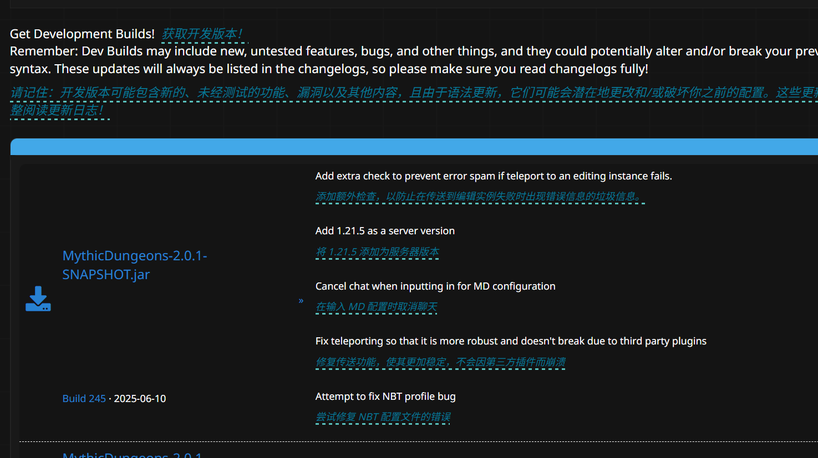Click "Add 1.21.5 as a server version" entry
This screenshot has height=458, width=818.
tap(385, 231)
